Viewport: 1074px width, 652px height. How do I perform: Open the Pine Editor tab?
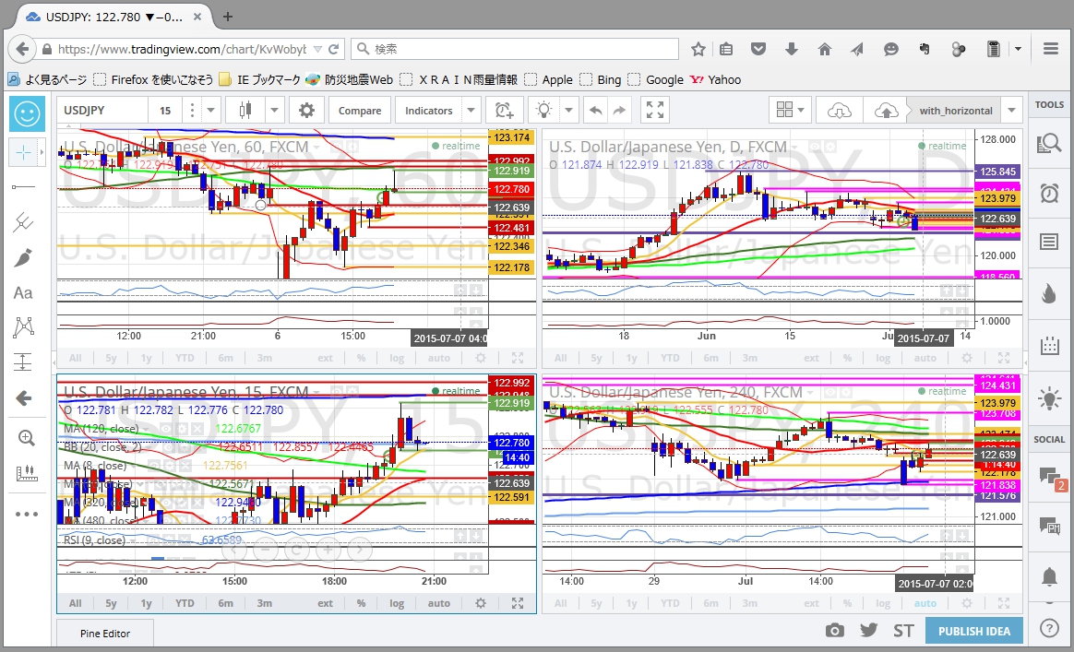point(103,634)
